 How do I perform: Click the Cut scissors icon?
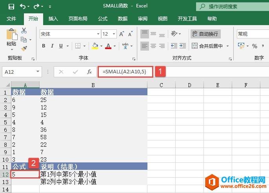[24, 31]
